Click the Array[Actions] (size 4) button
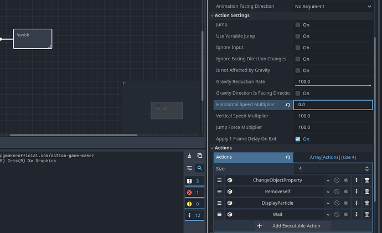This screenshot has width=382, height=233. coord(332,157)
